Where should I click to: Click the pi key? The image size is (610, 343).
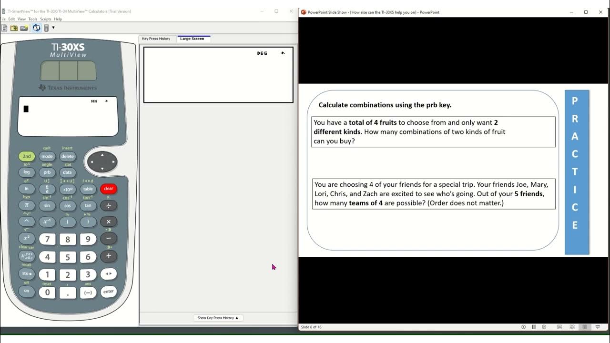[27, 205]
